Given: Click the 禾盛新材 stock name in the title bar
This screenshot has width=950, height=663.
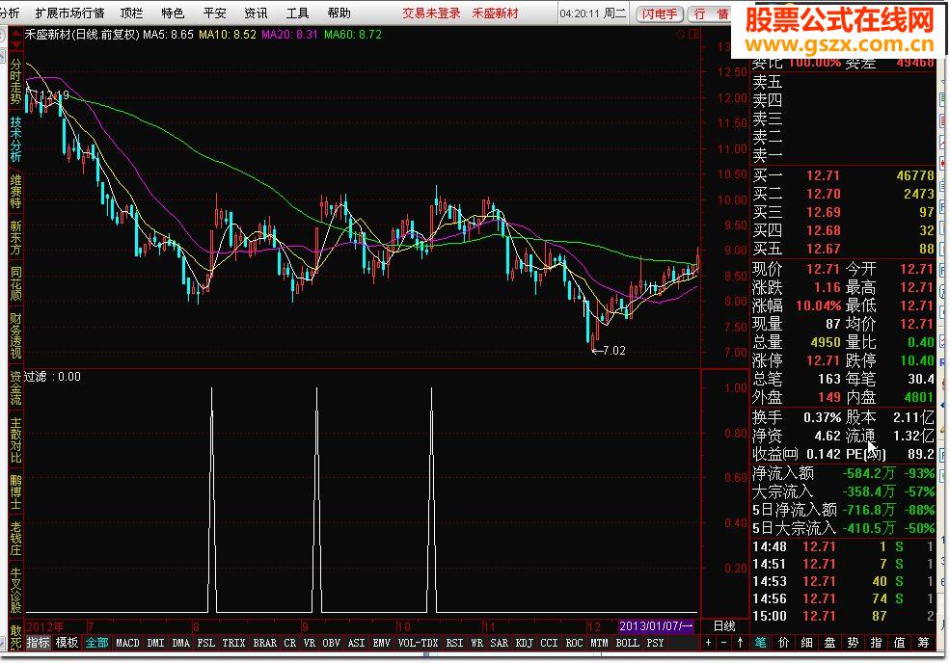Looking at the screenshot, I should (495, 13).
